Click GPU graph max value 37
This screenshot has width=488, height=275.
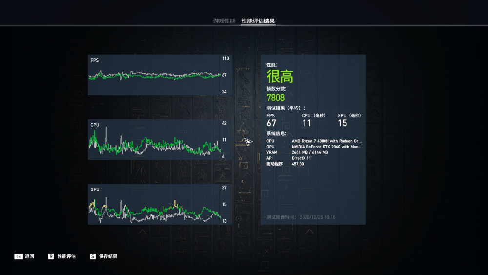[x=224, y=188]
